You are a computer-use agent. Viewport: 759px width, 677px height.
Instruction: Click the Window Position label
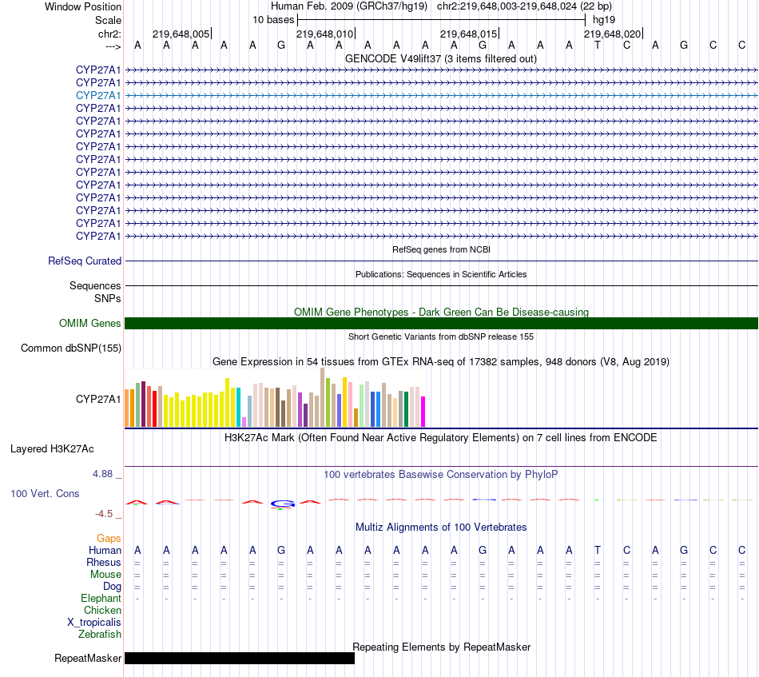click(83, 6)
